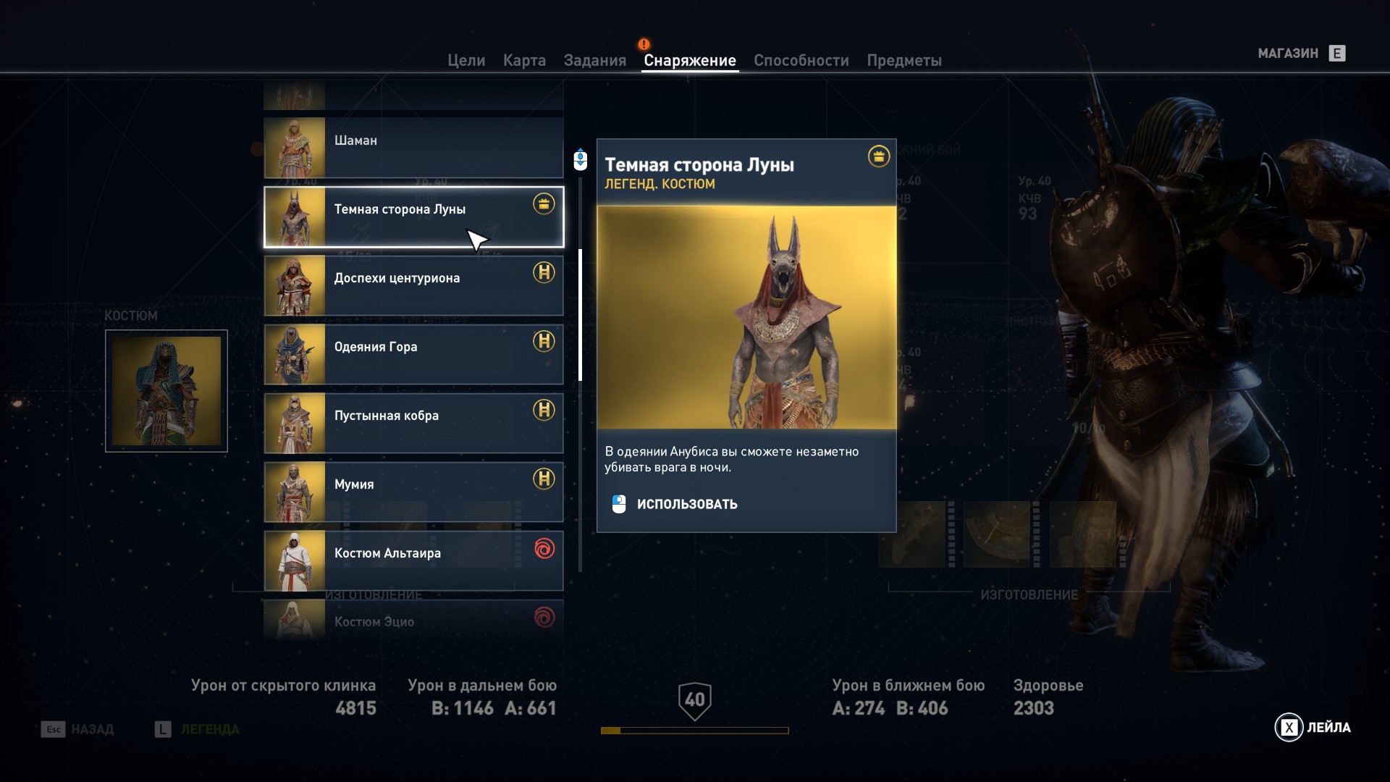
Task: Click the Helix icon on Пустынная кобра
Action: tap(544, 410)
